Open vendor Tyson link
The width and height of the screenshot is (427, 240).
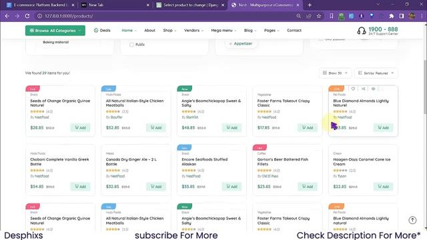342,176
